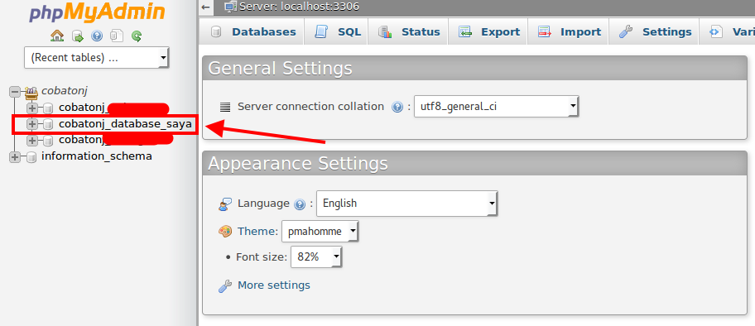This screenshot has height=326, width=755.
Task: Open help icon next to Language
Action: click(x=300, y=204)
